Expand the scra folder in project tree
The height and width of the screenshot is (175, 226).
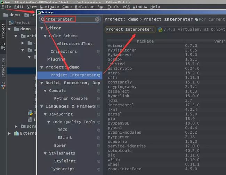(16, 127)
